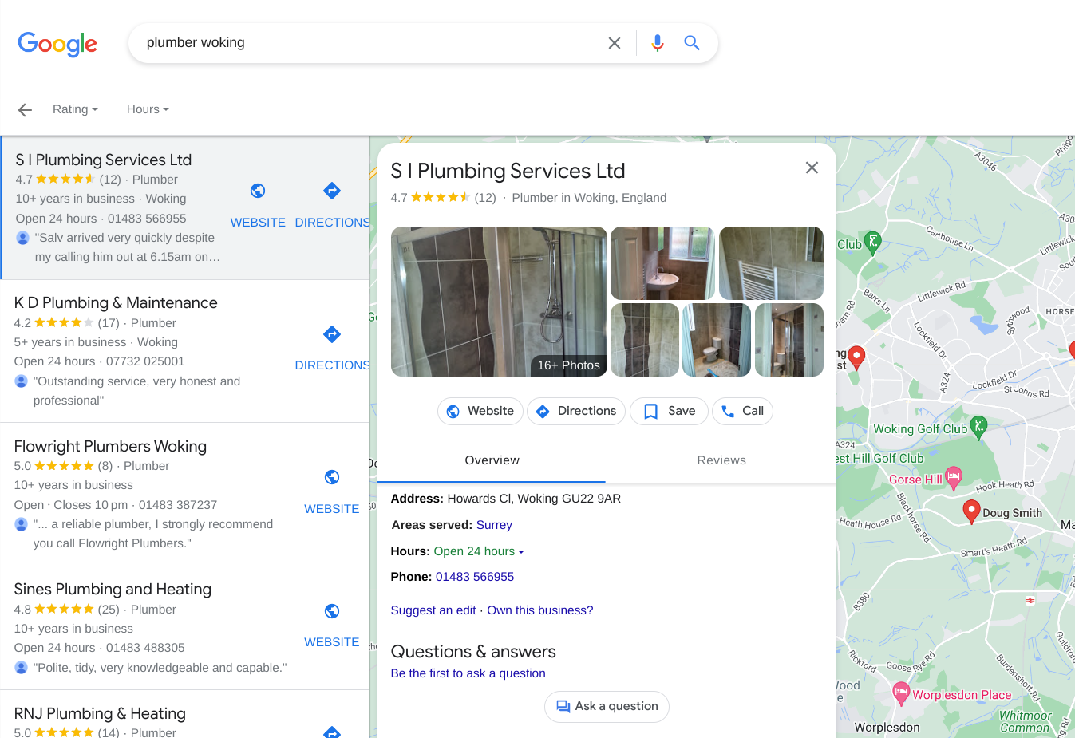
Task: Open website globe icon for S I Plumbing
Action: point(258,191)
